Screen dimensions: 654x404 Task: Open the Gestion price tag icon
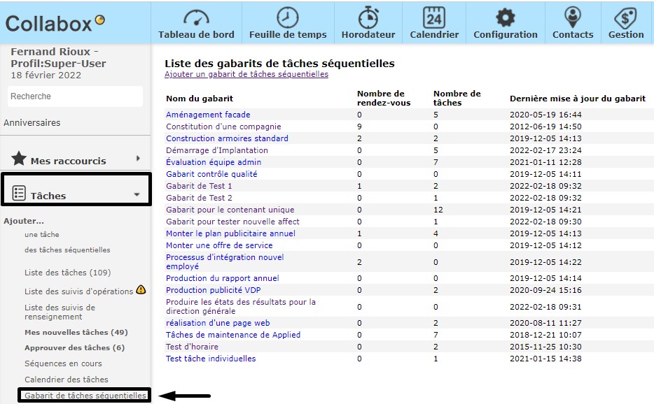(625, 17)
